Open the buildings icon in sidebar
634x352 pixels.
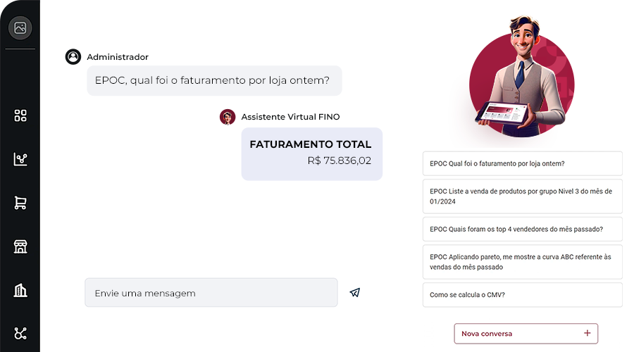20,290
